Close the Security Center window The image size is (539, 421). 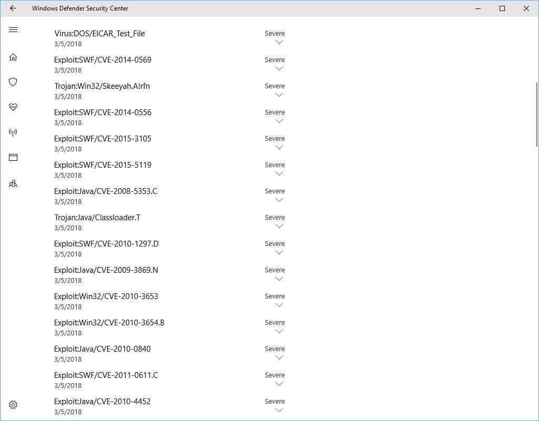click(526, 8)
